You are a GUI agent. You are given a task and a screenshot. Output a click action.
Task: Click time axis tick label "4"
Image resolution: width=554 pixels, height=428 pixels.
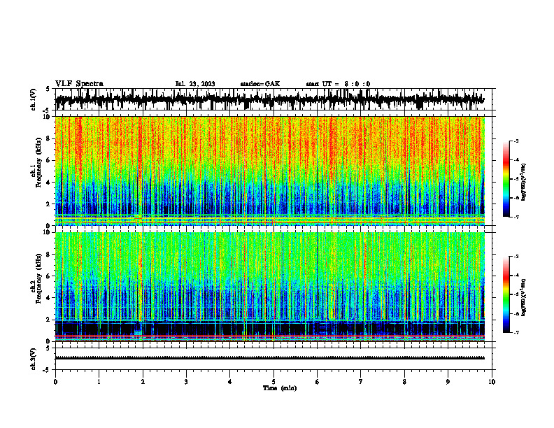coord(229,381)
